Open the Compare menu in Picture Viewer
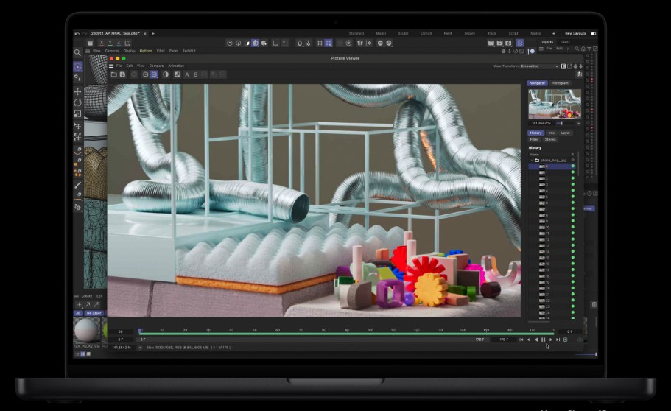Image resolution: width=671 pixels, height=411 pixels. coord(156,66)
